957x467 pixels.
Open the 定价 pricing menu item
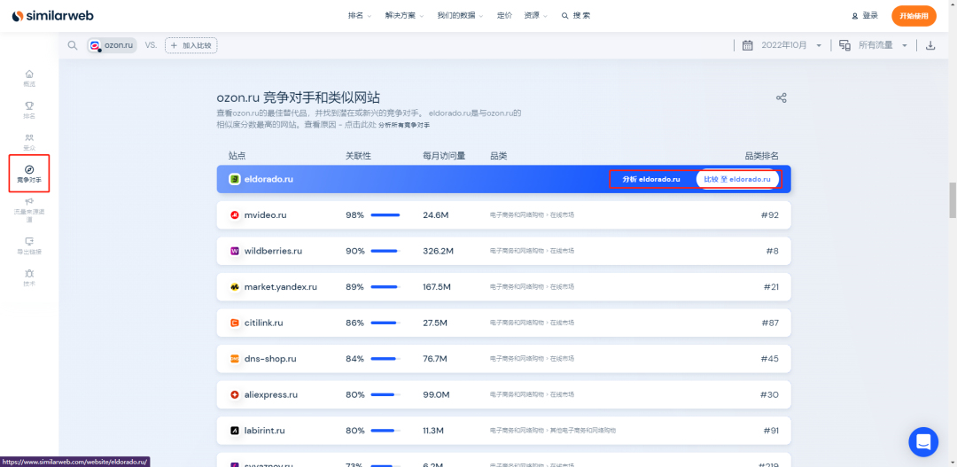(x=505, y=15)
